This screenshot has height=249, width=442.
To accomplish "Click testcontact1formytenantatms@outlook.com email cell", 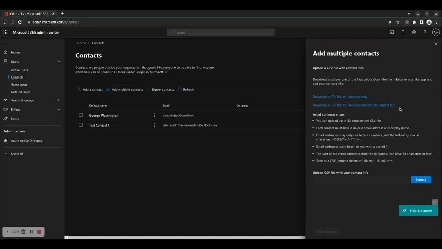I will click(x=190, y=125).
